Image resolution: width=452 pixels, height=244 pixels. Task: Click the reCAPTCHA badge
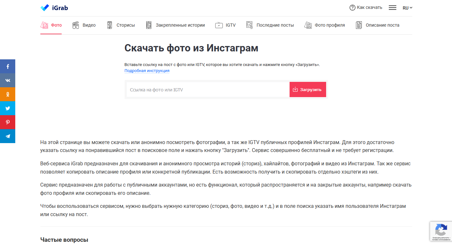pos(441,231)
